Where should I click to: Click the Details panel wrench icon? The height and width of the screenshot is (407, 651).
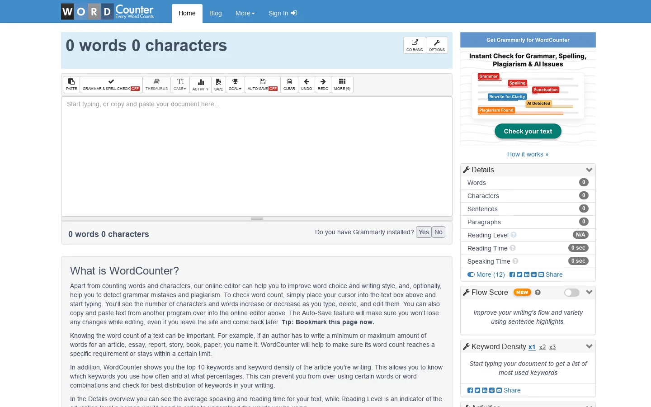466,170
